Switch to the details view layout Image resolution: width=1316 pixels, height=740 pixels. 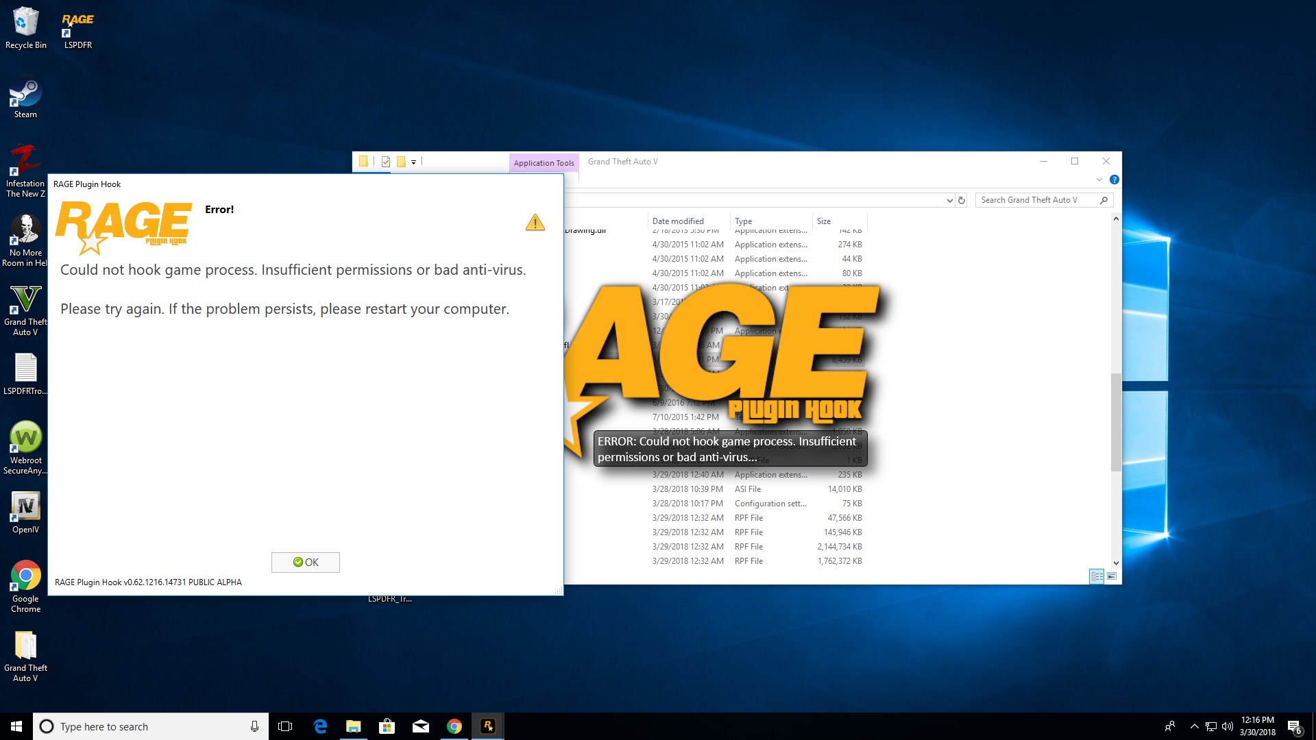coord(1097,576)
